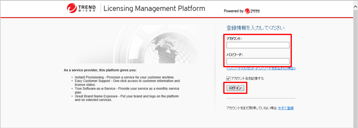Click the Licensing Management Platform title

(154, 8)
